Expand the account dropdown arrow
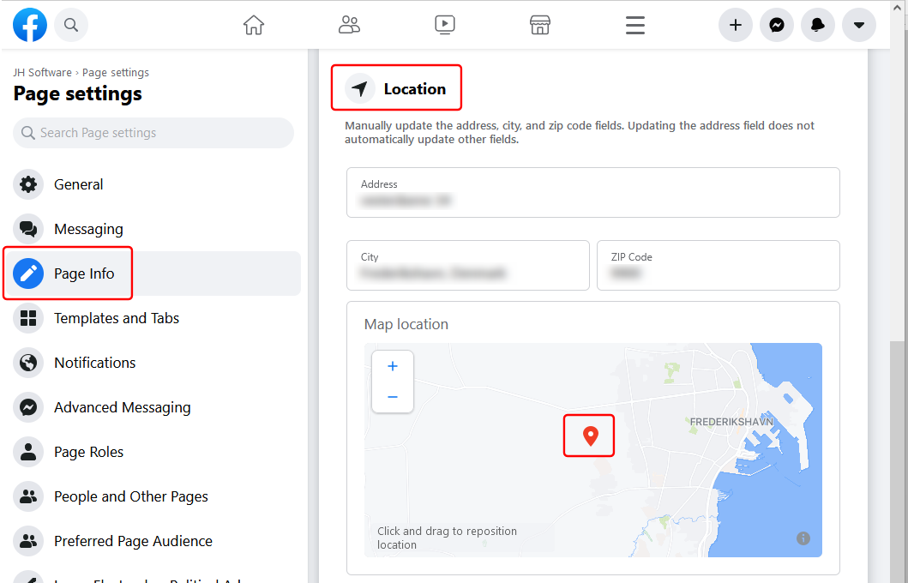Screen dimensions: 908x583 tap(858, 25)
